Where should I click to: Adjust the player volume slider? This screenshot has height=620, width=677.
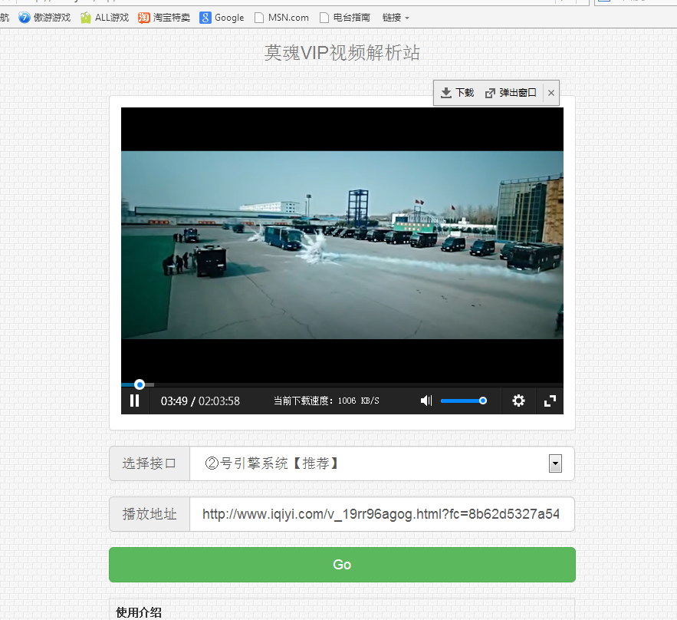[464, 401]
